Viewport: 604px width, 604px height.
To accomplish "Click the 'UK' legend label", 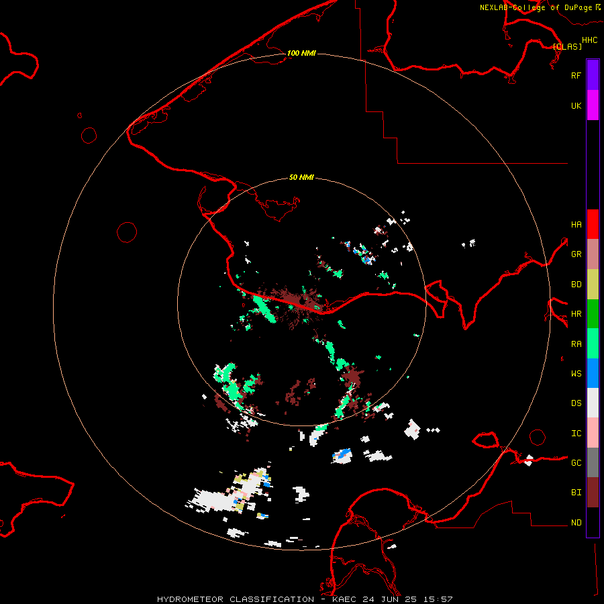I will pos(576,106).
